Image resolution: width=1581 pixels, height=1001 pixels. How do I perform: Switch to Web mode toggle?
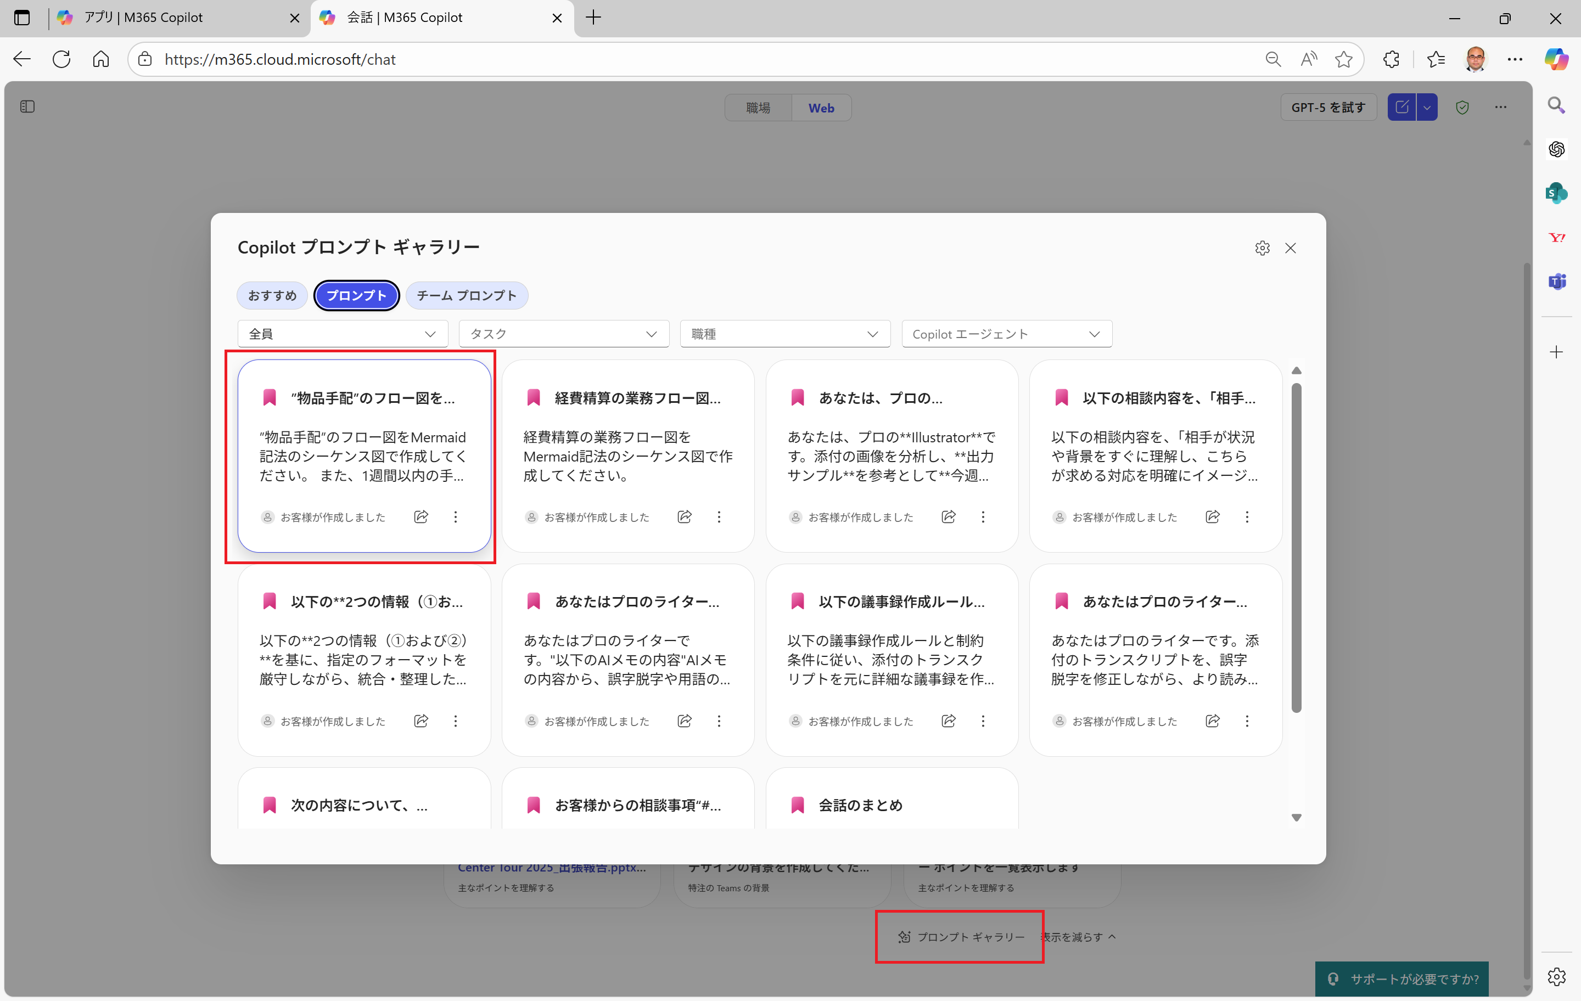pyautogui.click(x=821, y=108)
